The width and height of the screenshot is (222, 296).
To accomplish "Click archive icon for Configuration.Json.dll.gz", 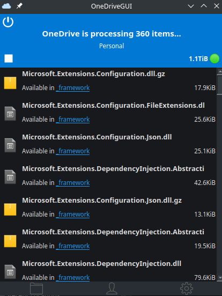I will 10,210.
